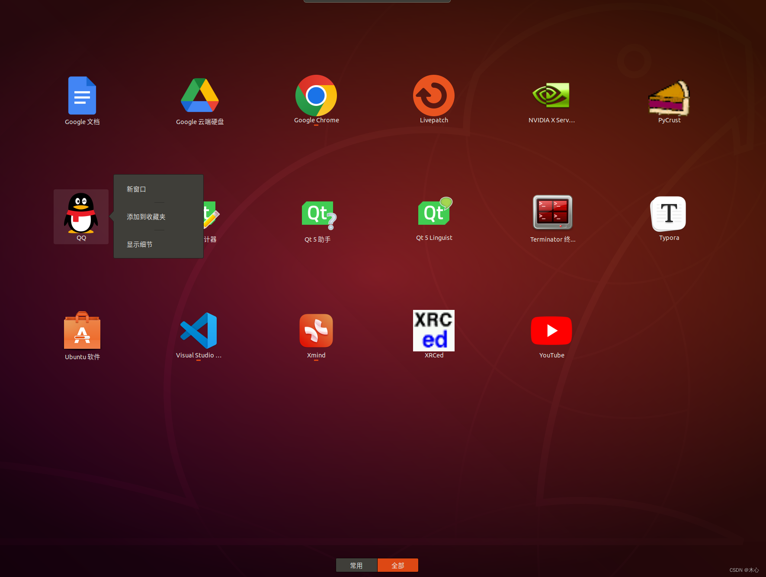This screenshot has height=577, width=766.
Task: Launch the PyCrust pie icon
Action: click(x=669, y=98)
